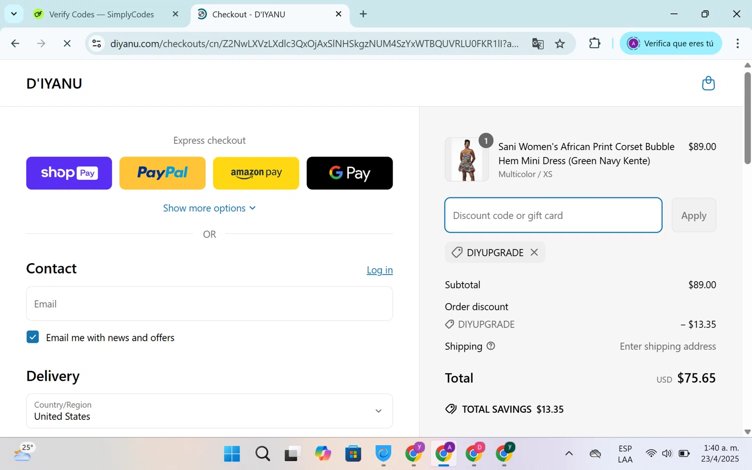
Task: Open Chrome three-dot menu
Action: [x=737, y=44]
